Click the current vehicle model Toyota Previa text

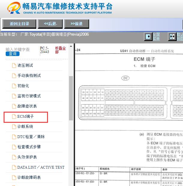[44, 34]
